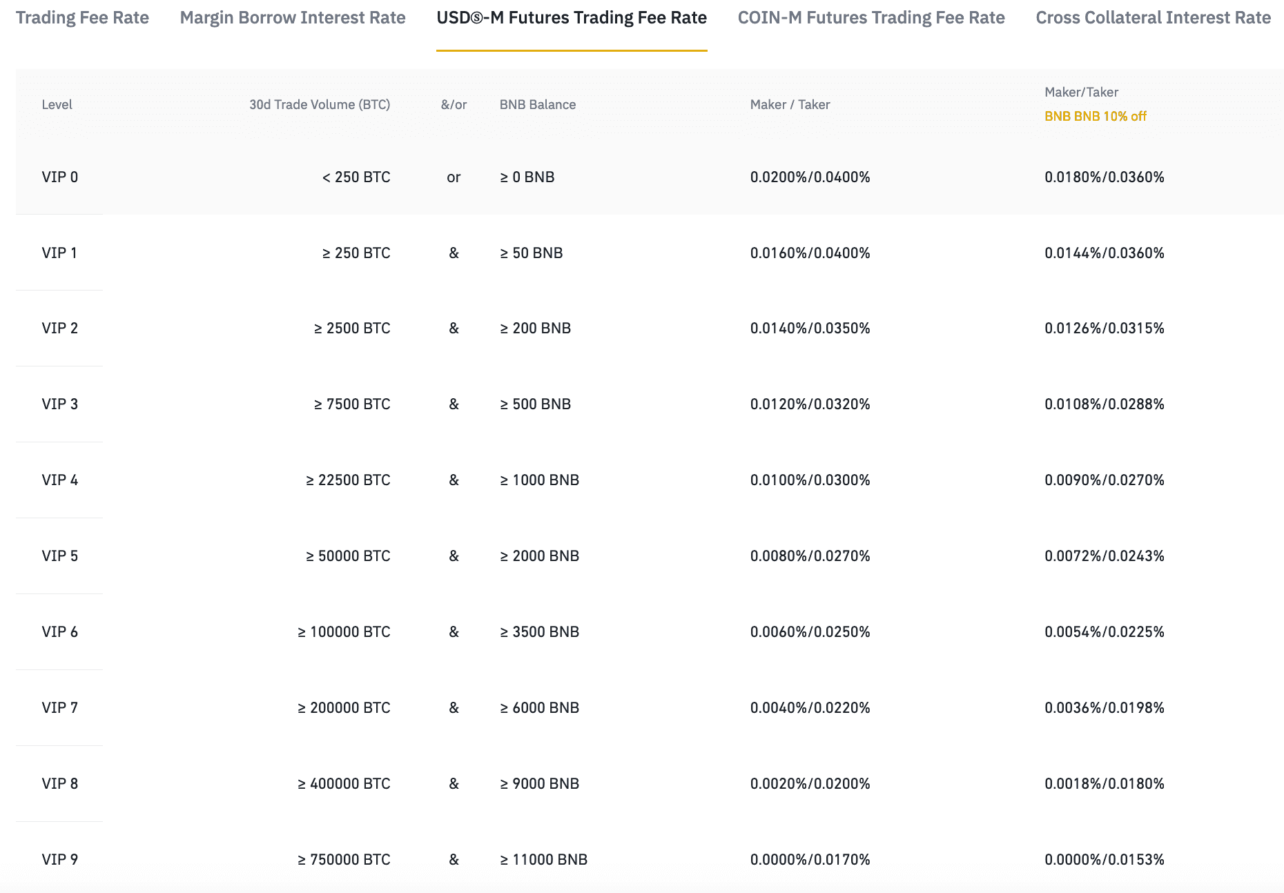Click the Level column header
Viewport: 1284px width, 893px height.
pyautogui.click(x=57, y=105)
